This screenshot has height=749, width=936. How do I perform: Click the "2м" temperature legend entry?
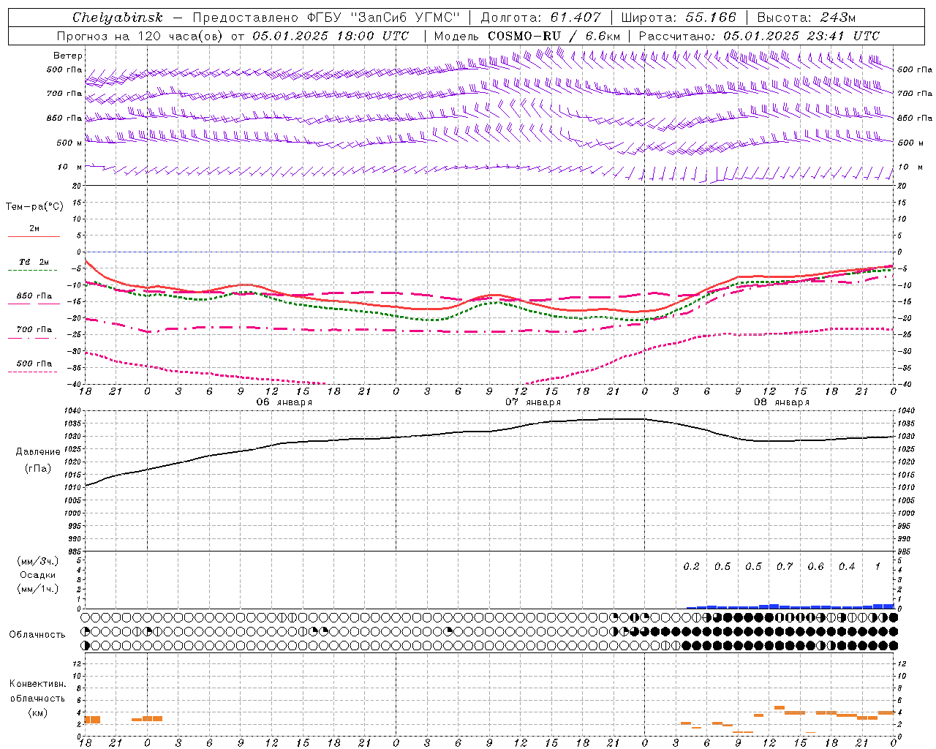(34, 228)
